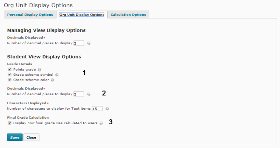
Task: Select the Org Unit Display Options tab
Action: 82,15
